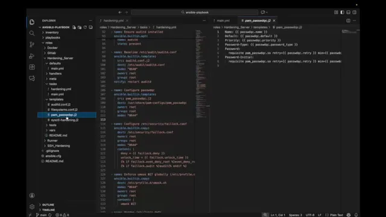
Task: Collapse the roles folder
Action: tap(49, 43)
